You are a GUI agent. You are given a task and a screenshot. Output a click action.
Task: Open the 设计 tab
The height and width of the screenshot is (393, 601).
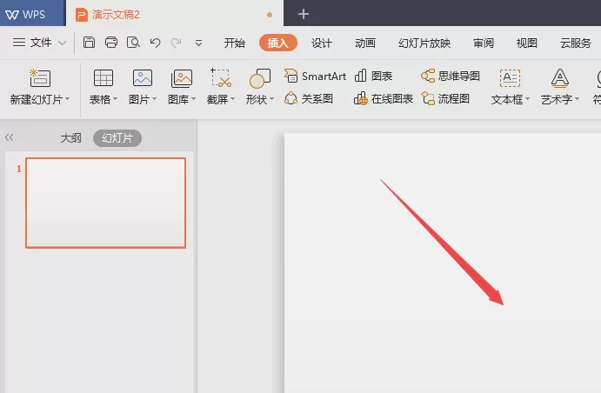321,43
